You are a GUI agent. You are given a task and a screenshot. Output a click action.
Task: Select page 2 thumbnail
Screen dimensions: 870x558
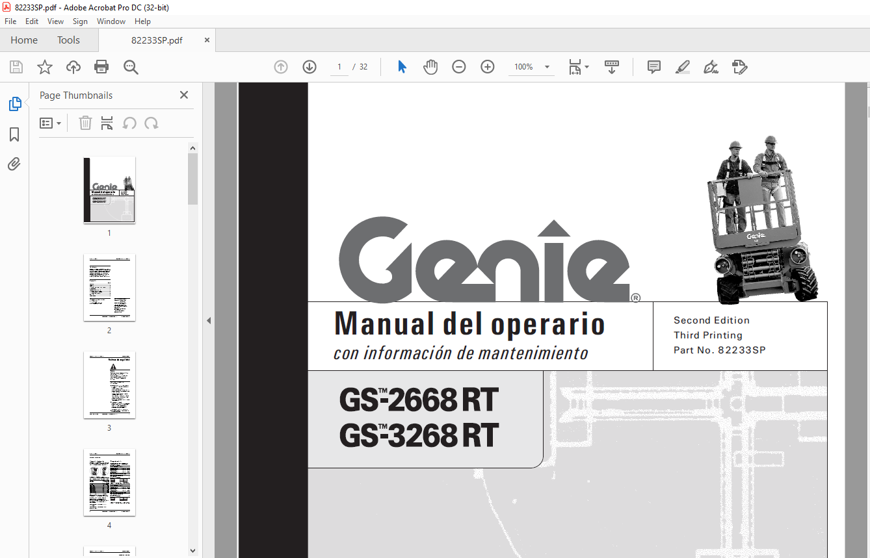[x=109, y=287]
